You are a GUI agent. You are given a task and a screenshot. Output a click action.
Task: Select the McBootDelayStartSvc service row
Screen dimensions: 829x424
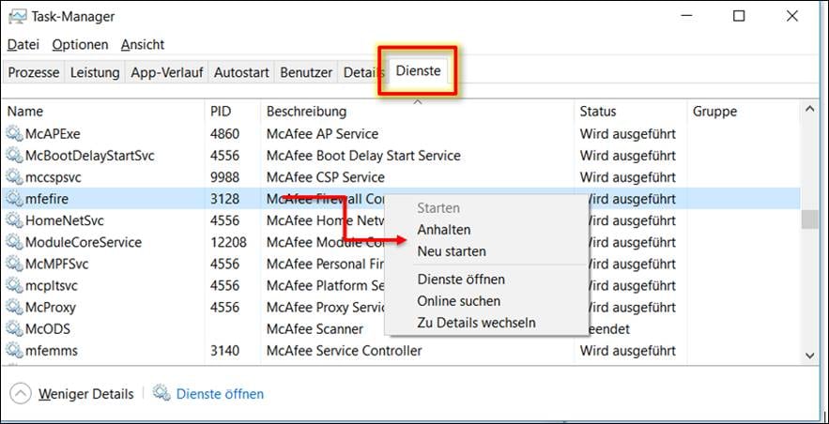coord(401,156)
